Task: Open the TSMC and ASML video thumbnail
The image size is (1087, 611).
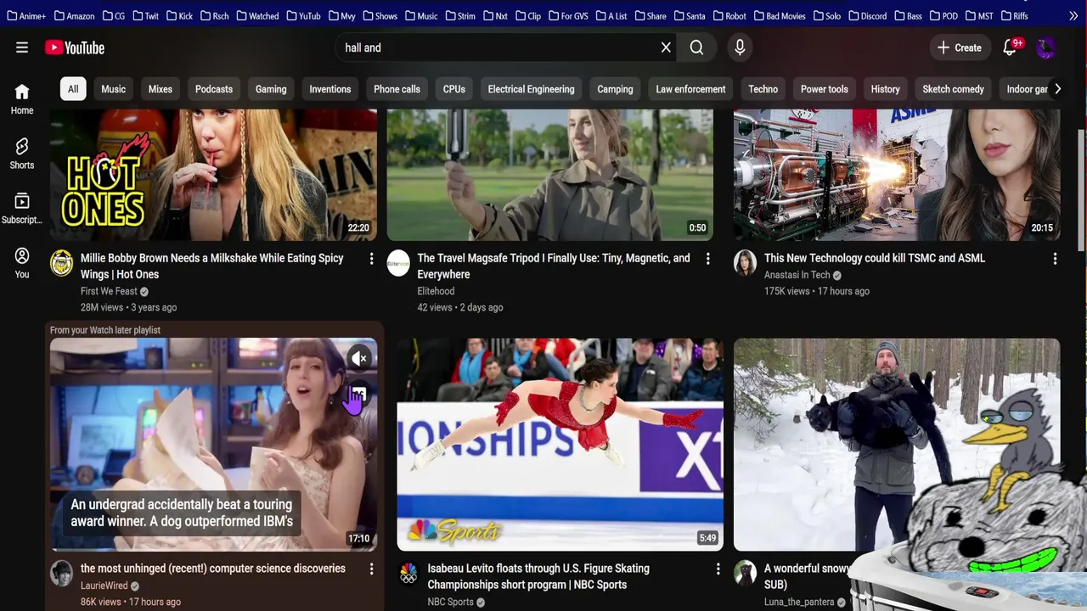Action: coord(897,175)
